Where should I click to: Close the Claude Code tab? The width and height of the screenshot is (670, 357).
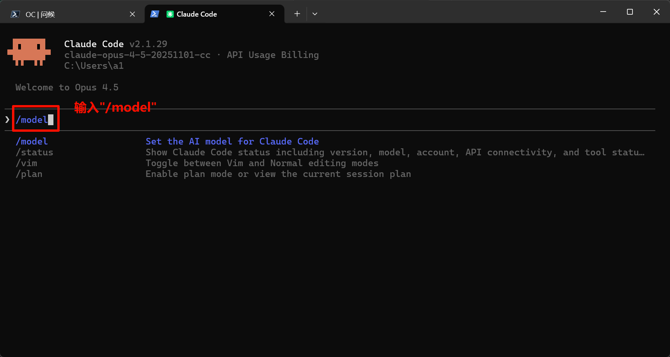click(272, 14)
